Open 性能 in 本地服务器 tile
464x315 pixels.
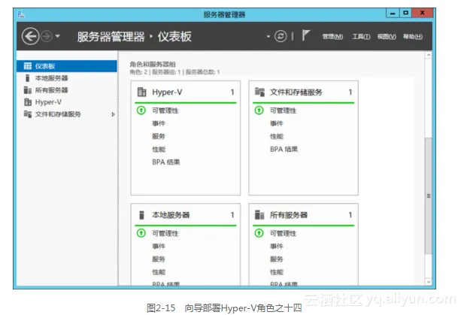(159, 272)
